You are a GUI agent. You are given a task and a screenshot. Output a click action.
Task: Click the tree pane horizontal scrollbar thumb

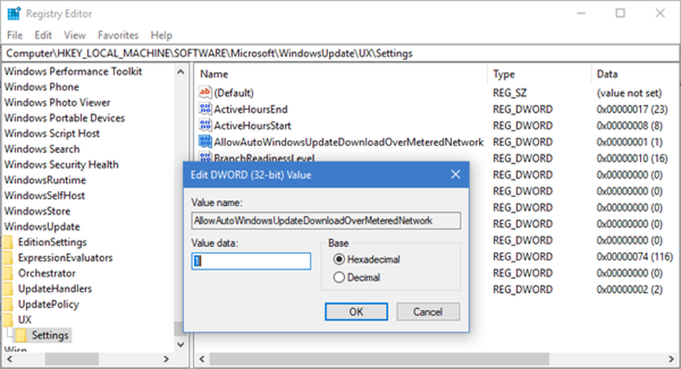point(72,359)
